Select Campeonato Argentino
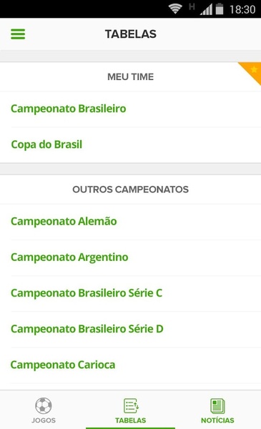261x429 pixels. pos(130,257)
